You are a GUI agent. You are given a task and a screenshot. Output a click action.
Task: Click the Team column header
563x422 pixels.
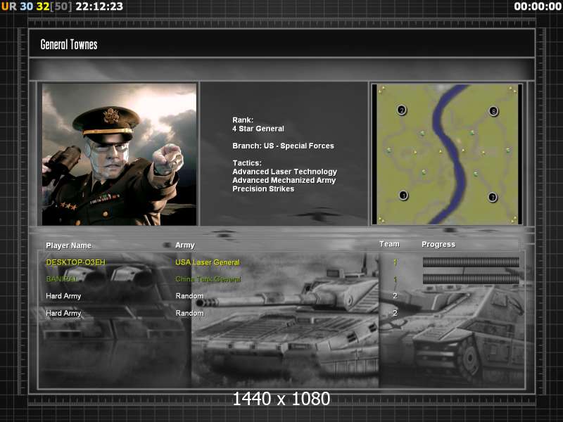click(390, 244)
